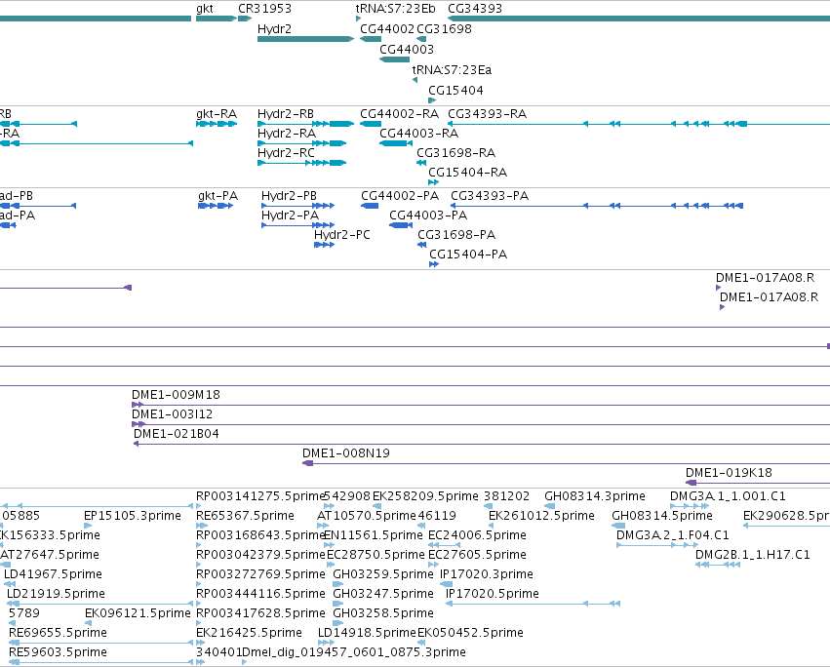This screenshot has width=830, height=667.
Task: Select the CG34393 gene bar
Action: point(639,19)
